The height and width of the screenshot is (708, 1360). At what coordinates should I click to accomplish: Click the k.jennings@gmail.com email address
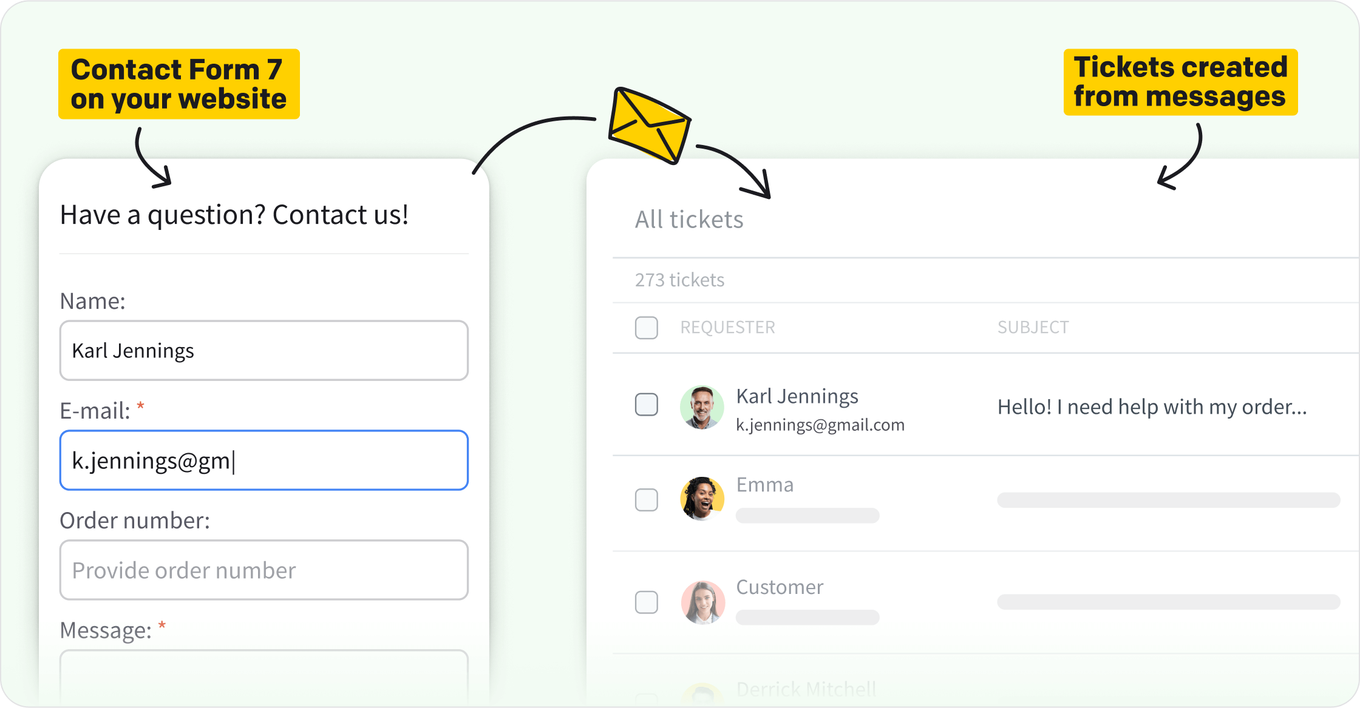[820, 425]
